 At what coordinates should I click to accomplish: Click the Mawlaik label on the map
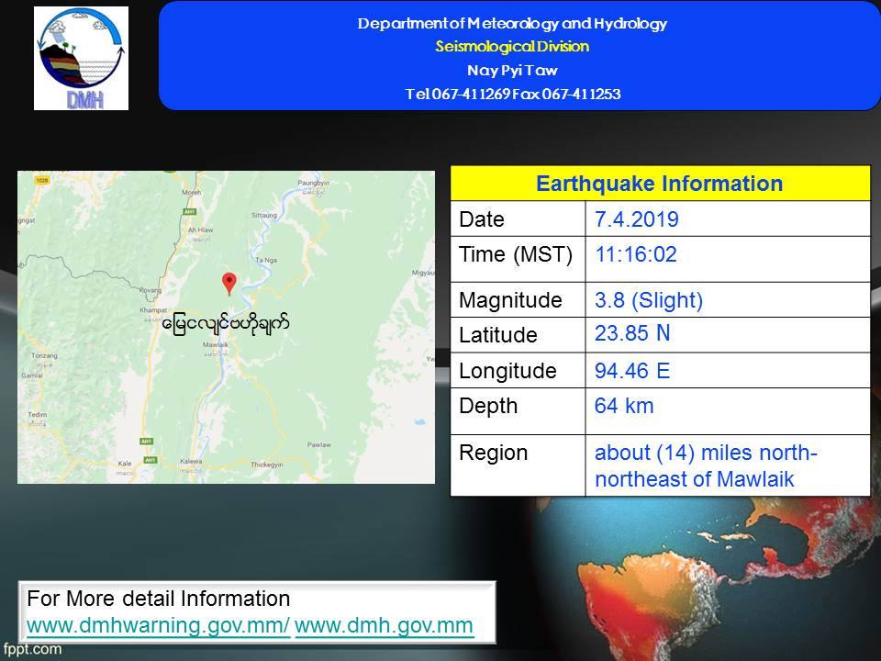(213, 345)
